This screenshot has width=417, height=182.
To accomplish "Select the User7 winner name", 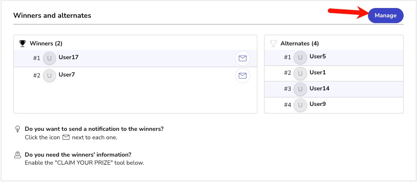I will point(67,75).
